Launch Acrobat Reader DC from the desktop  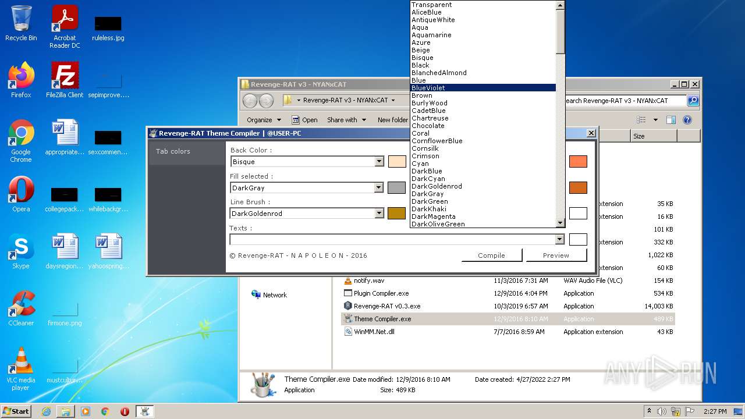(65, 27)
